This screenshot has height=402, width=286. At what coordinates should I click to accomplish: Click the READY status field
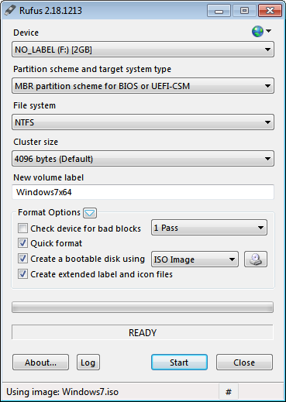pyautogui.click(x=143, y=332)
